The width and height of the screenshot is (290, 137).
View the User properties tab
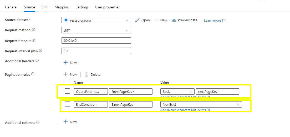tap(107, 7)
